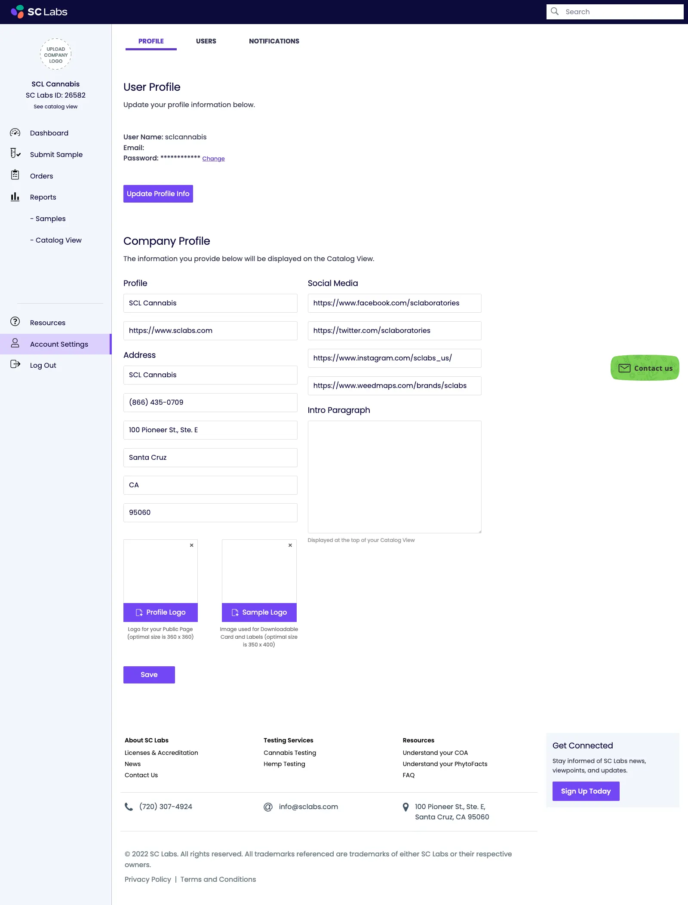Click the password Change link

(214, 159)
